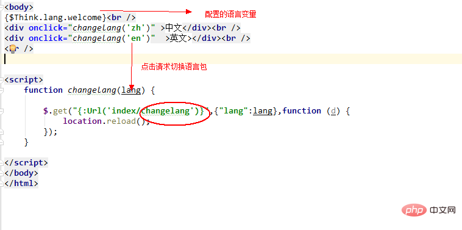Click the </div> closing tag after 英文
Image resolution: width=462 pixels, height=230 pixels.
pyautogui.click(x=207, y=38)
